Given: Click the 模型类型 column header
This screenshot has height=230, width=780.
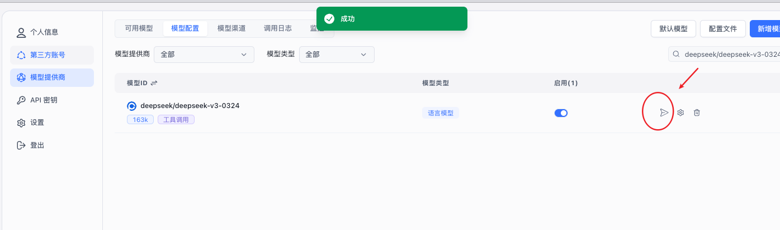Looking at the screenshot, I should click(436, 83).
